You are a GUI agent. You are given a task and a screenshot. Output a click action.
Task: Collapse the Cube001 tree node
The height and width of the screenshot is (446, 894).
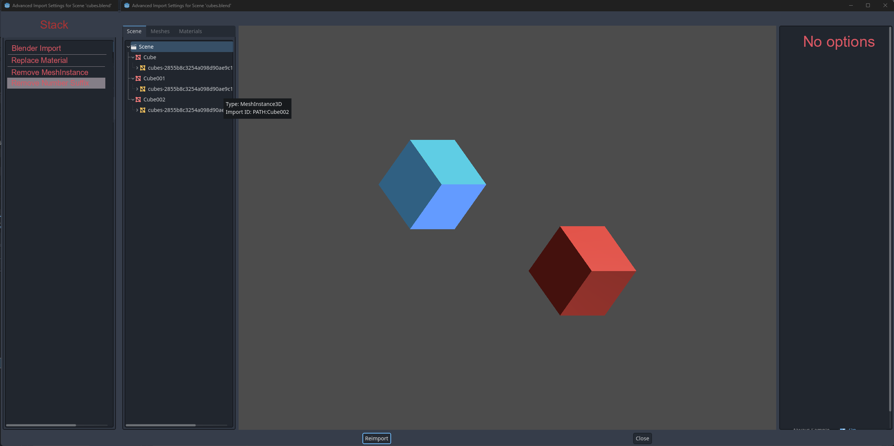[133, 78]
